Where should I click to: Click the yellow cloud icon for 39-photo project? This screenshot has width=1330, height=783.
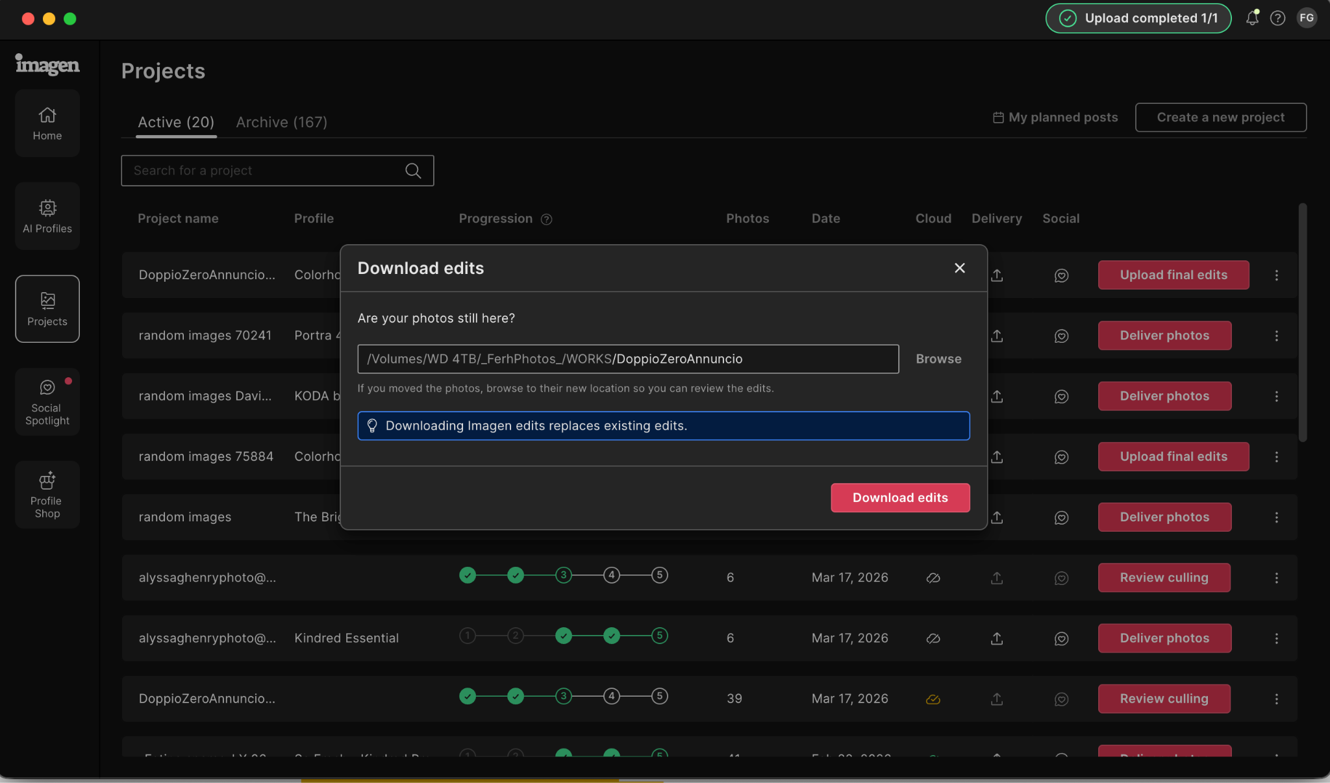tap(933, 699)
